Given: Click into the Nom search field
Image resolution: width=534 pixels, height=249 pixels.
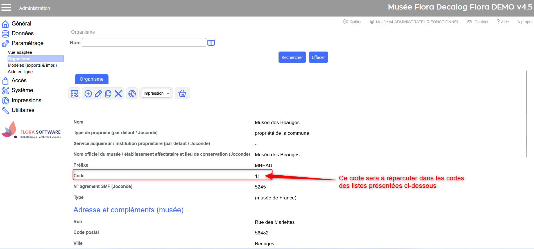Looking at the screenshot, I should click(144, 43).
